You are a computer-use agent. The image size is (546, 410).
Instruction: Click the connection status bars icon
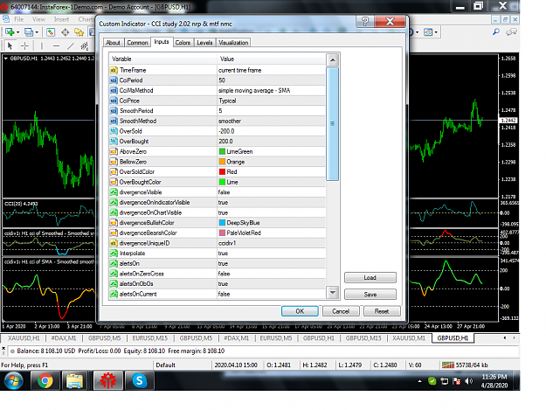tap(448, 365)
